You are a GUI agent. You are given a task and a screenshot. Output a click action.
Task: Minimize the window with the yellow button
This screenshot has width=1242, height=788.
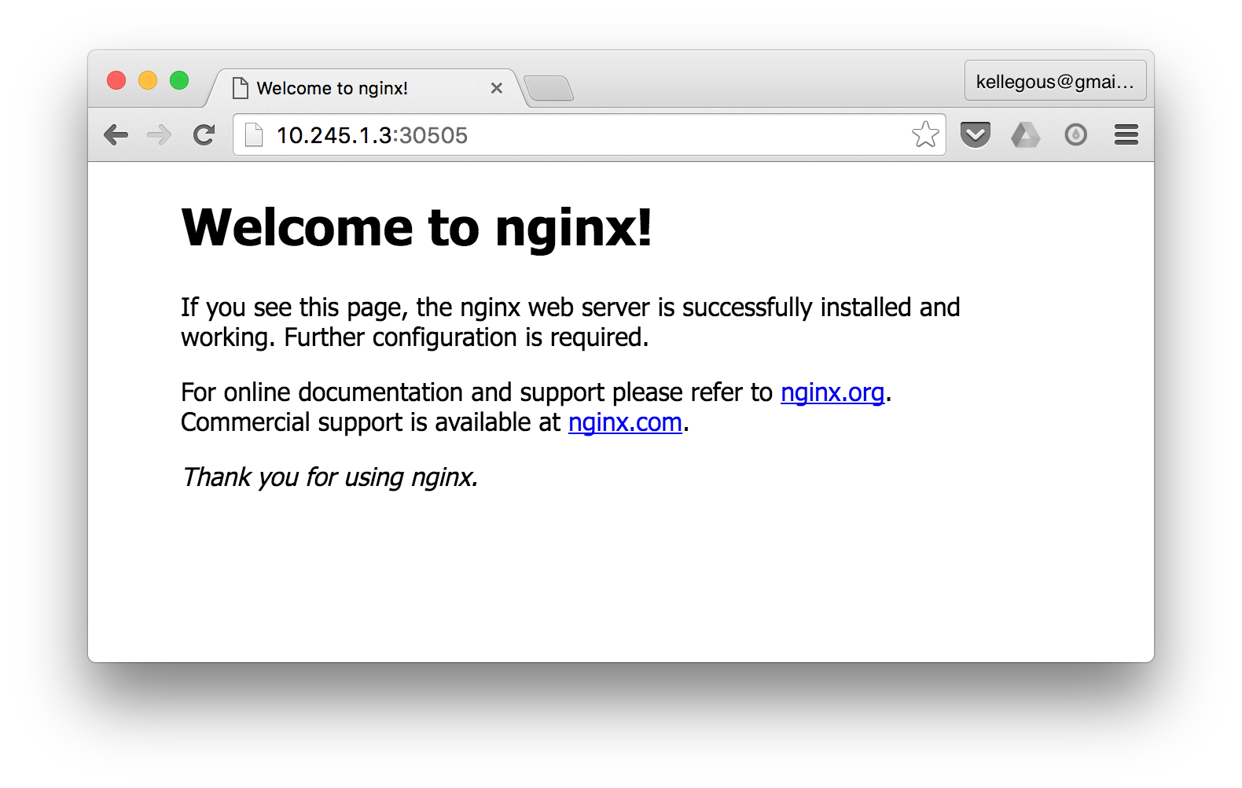tap(148, 81)
